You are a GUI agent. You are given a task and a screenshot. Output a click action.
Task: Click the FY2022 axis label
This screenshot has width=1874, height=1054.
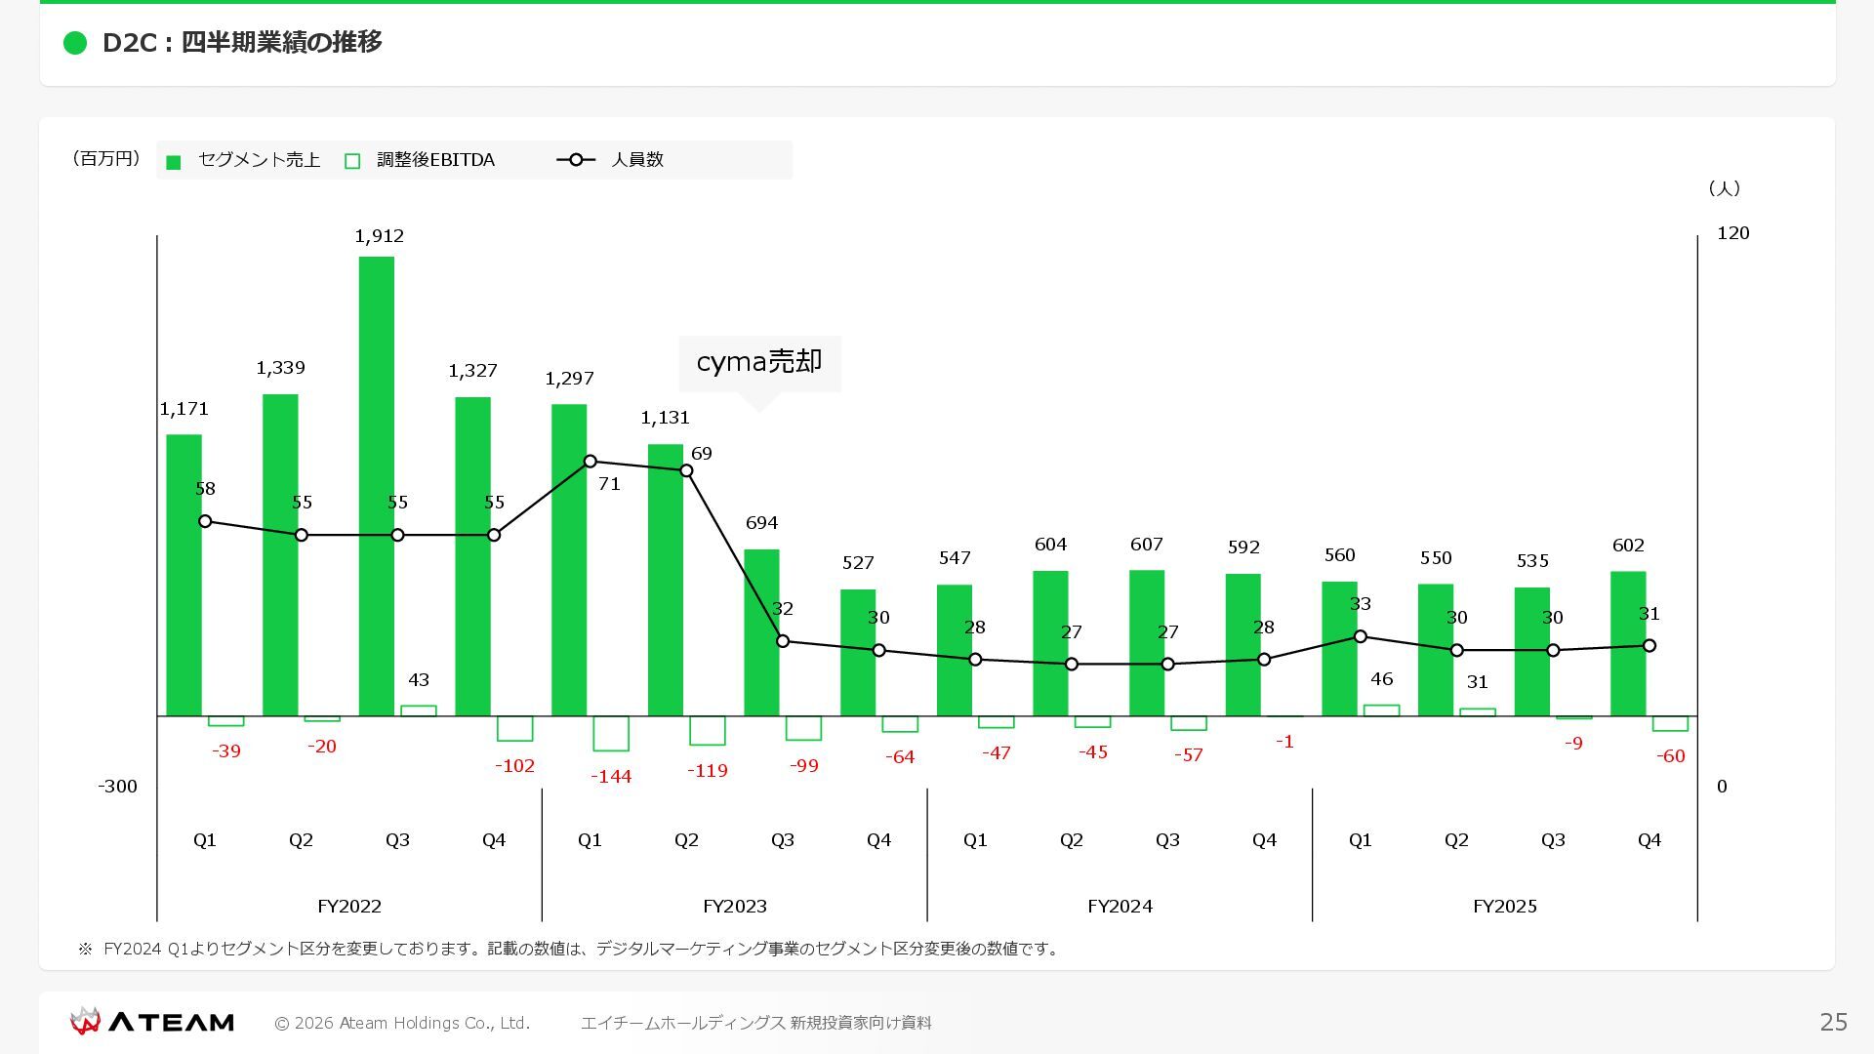[349, 907]
